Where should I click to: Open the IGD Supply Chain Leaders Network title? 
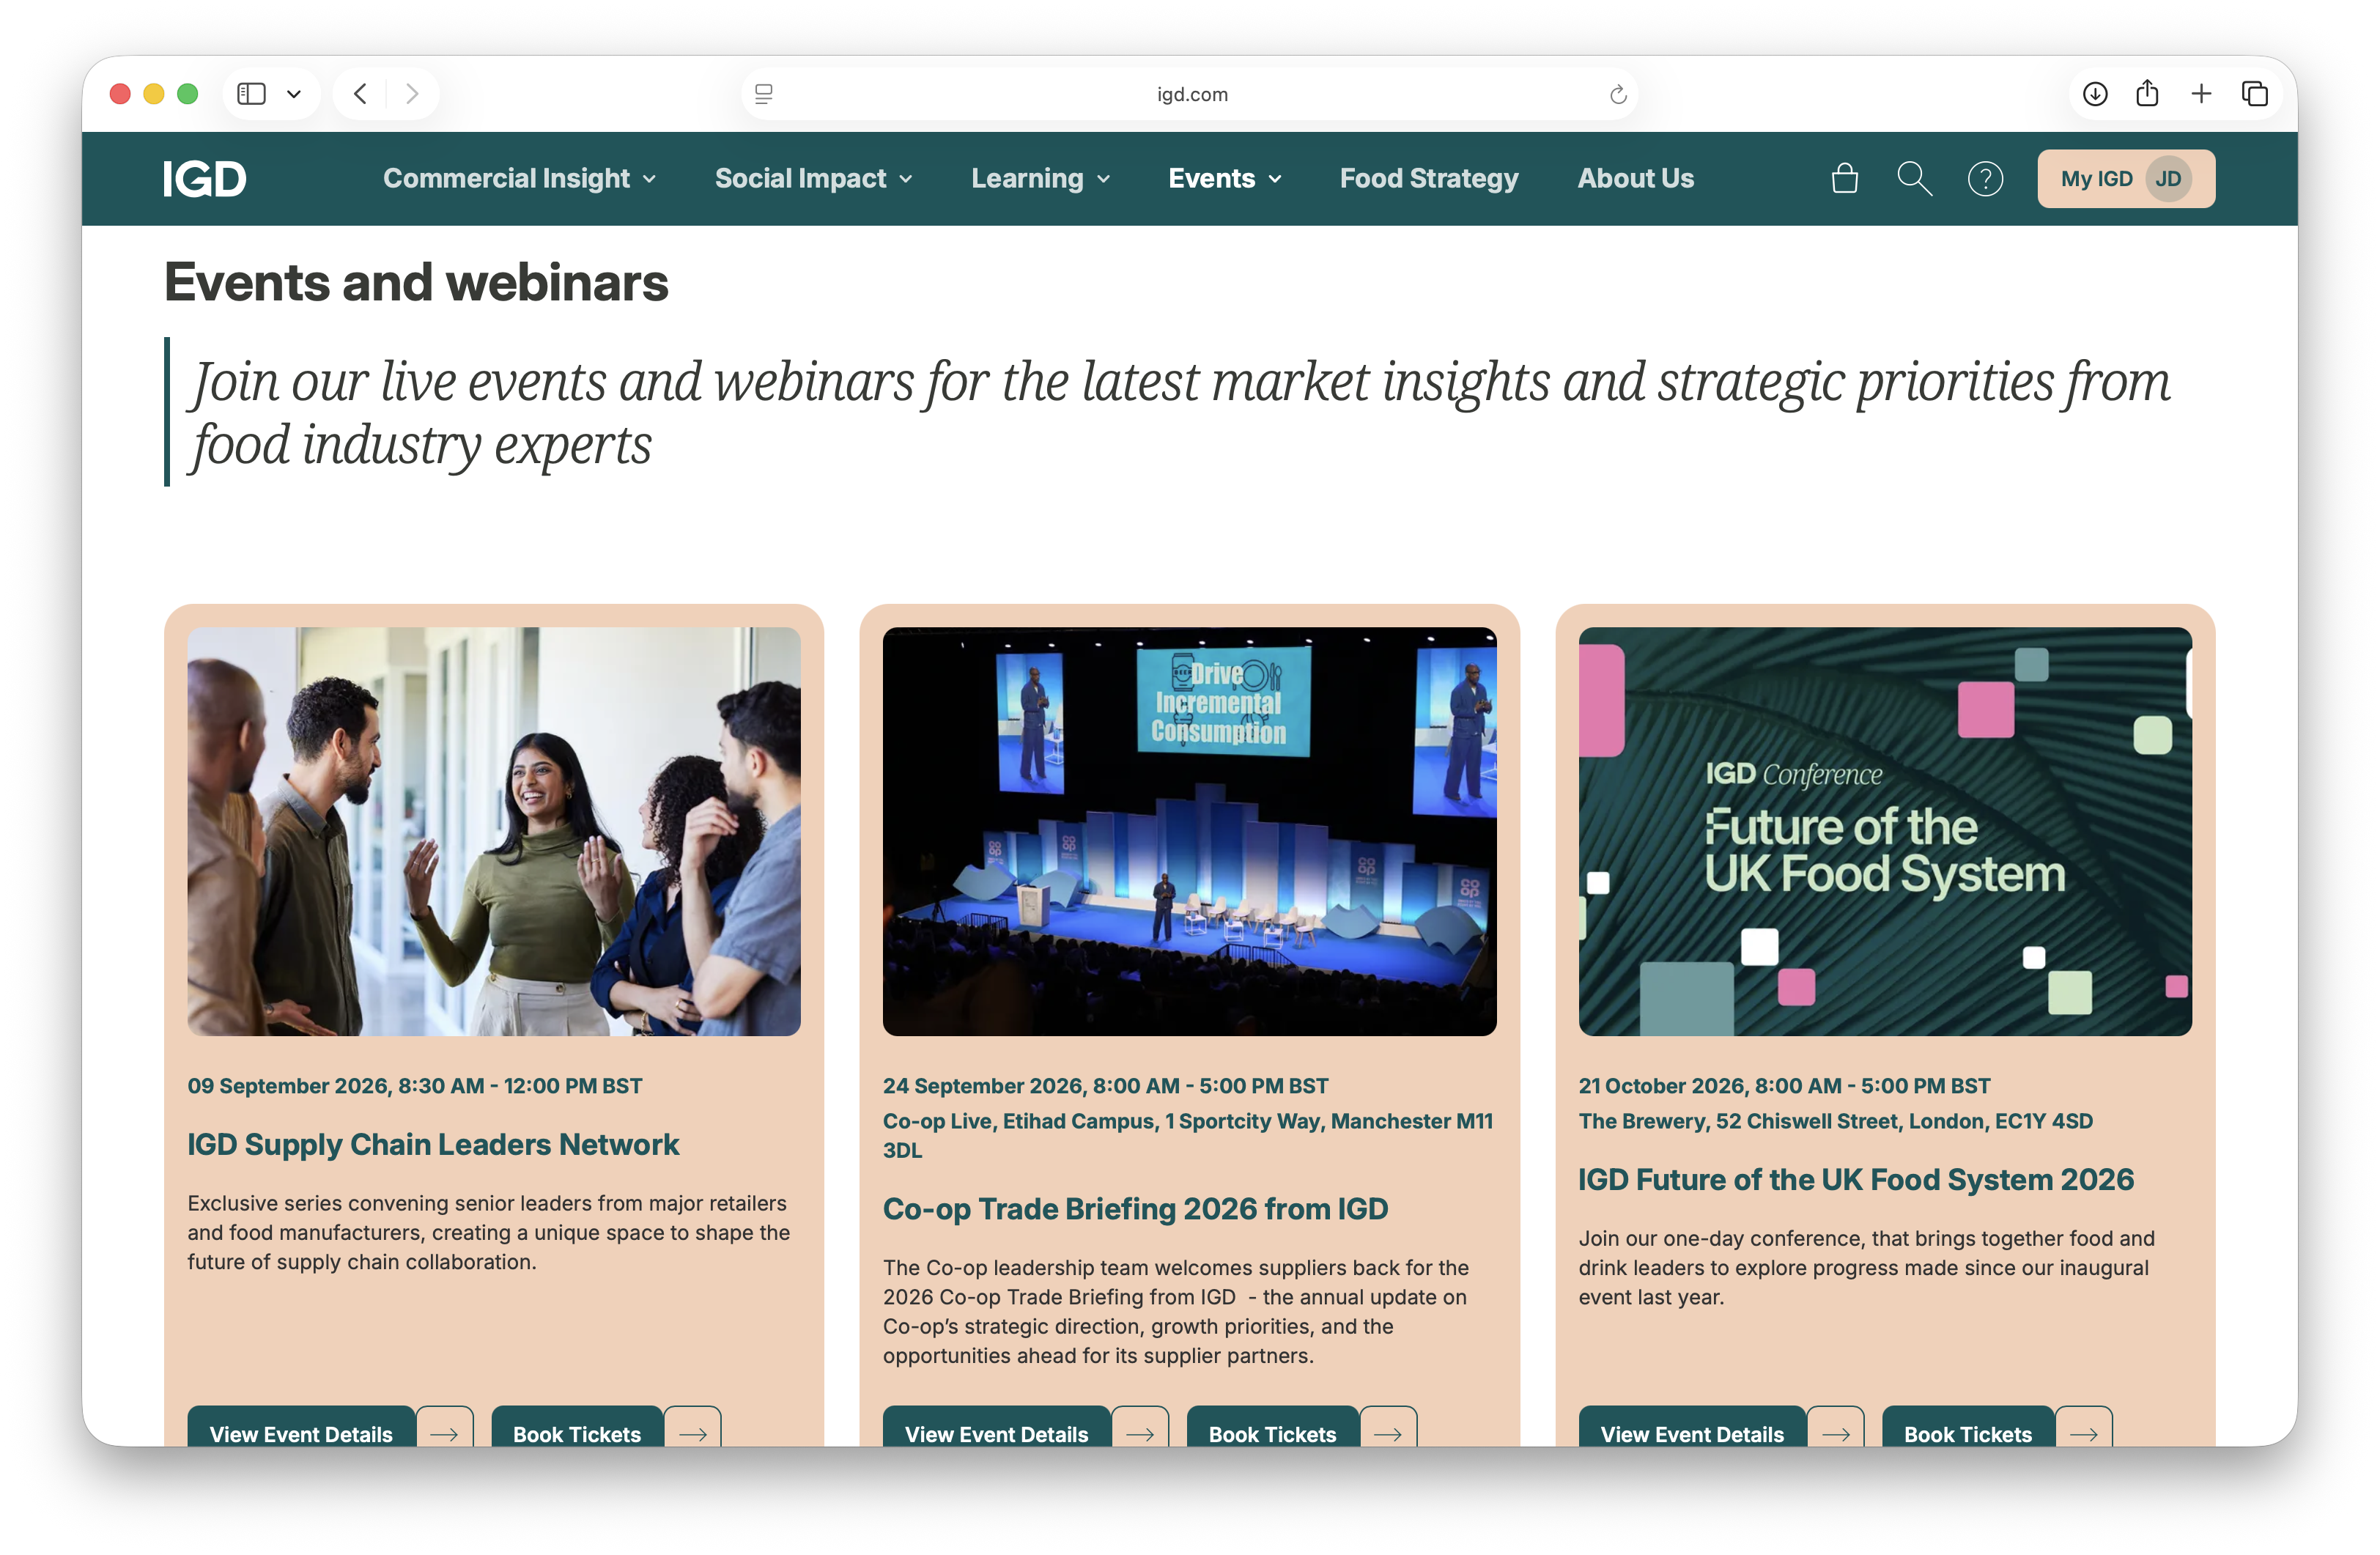tap(433, 1145)
